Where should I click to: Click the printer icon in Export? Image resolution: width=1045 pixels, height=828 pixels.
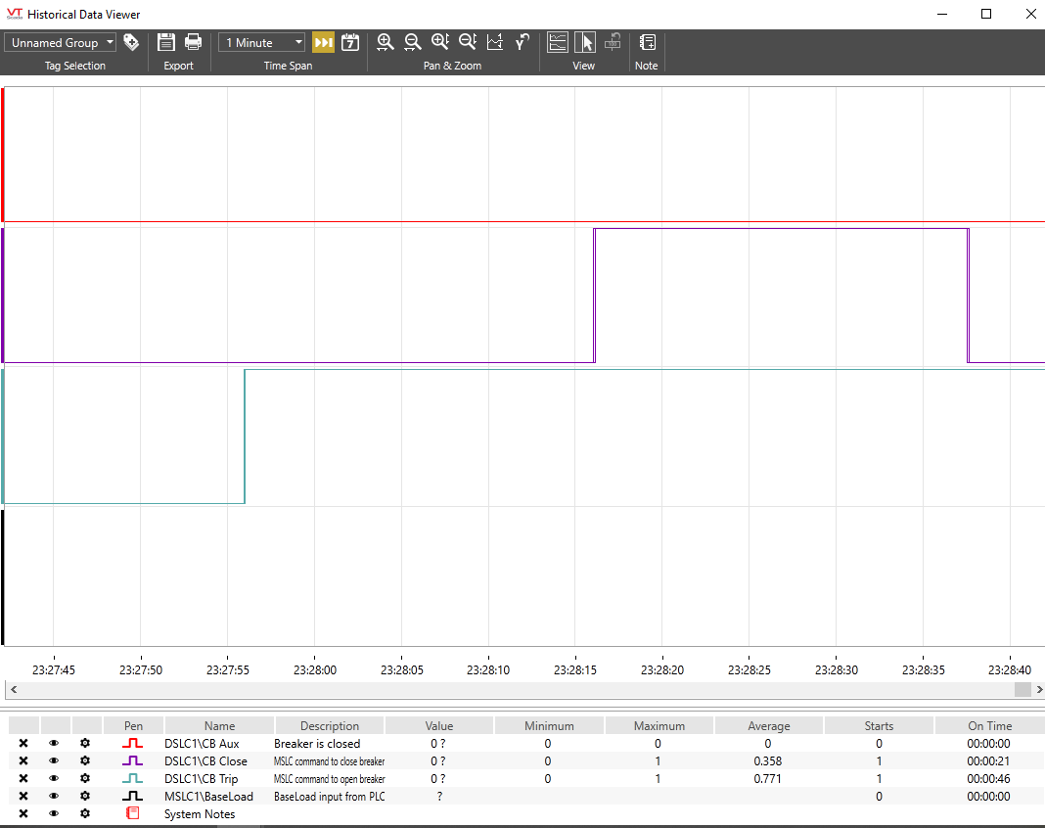[194, 43]
